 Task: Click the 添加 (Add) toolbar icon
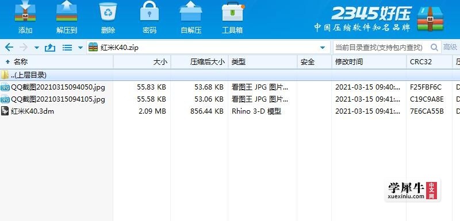click(x=25, y=11)
